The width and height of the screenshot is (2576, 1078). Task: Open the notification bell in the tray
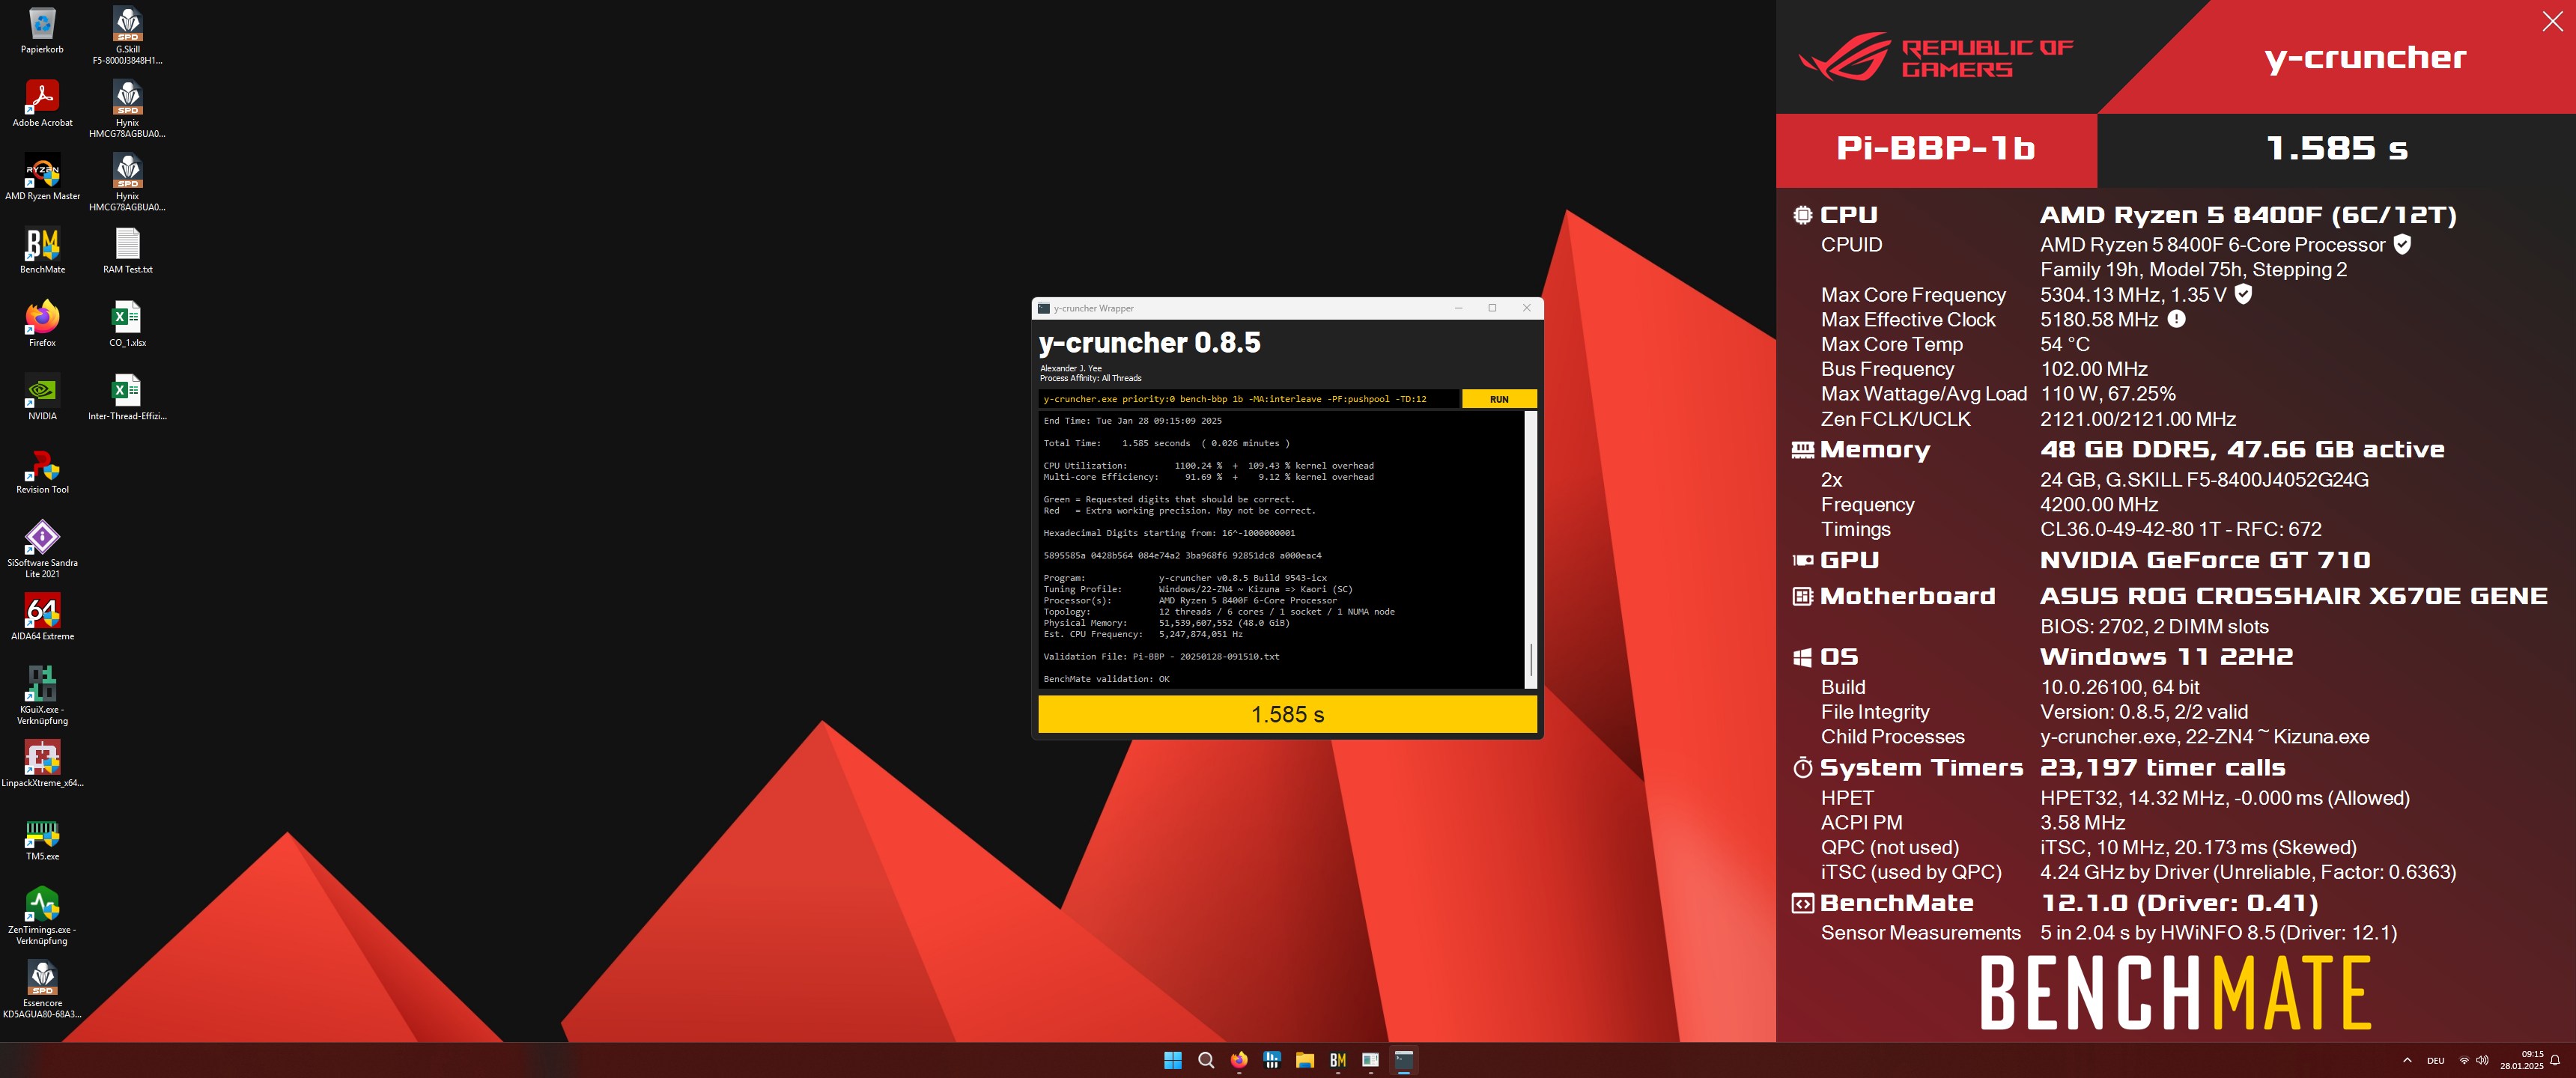tap(2555, 1060)
